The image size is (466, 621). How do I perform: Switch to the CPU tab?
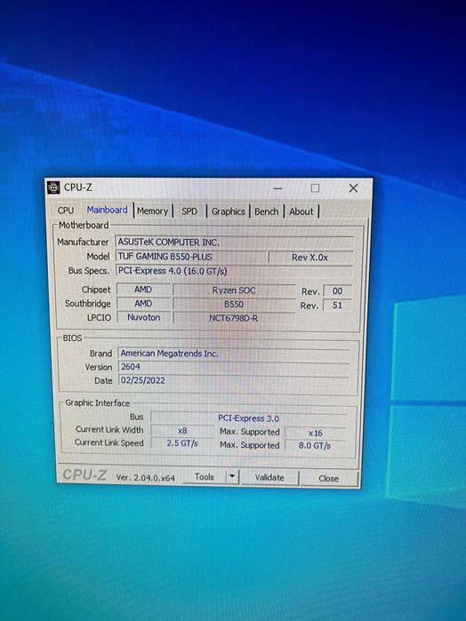66,211
